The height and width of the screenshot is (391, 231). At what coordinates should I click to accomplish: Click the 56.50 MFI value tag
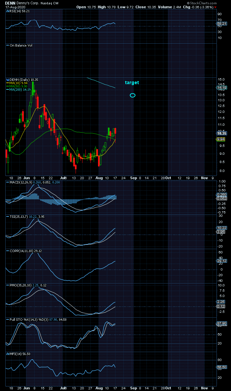[222, 367]
